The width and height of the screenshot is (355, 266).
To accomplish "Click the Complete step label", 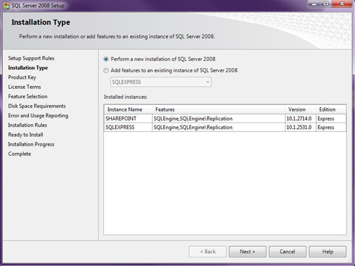I will 19,154.
